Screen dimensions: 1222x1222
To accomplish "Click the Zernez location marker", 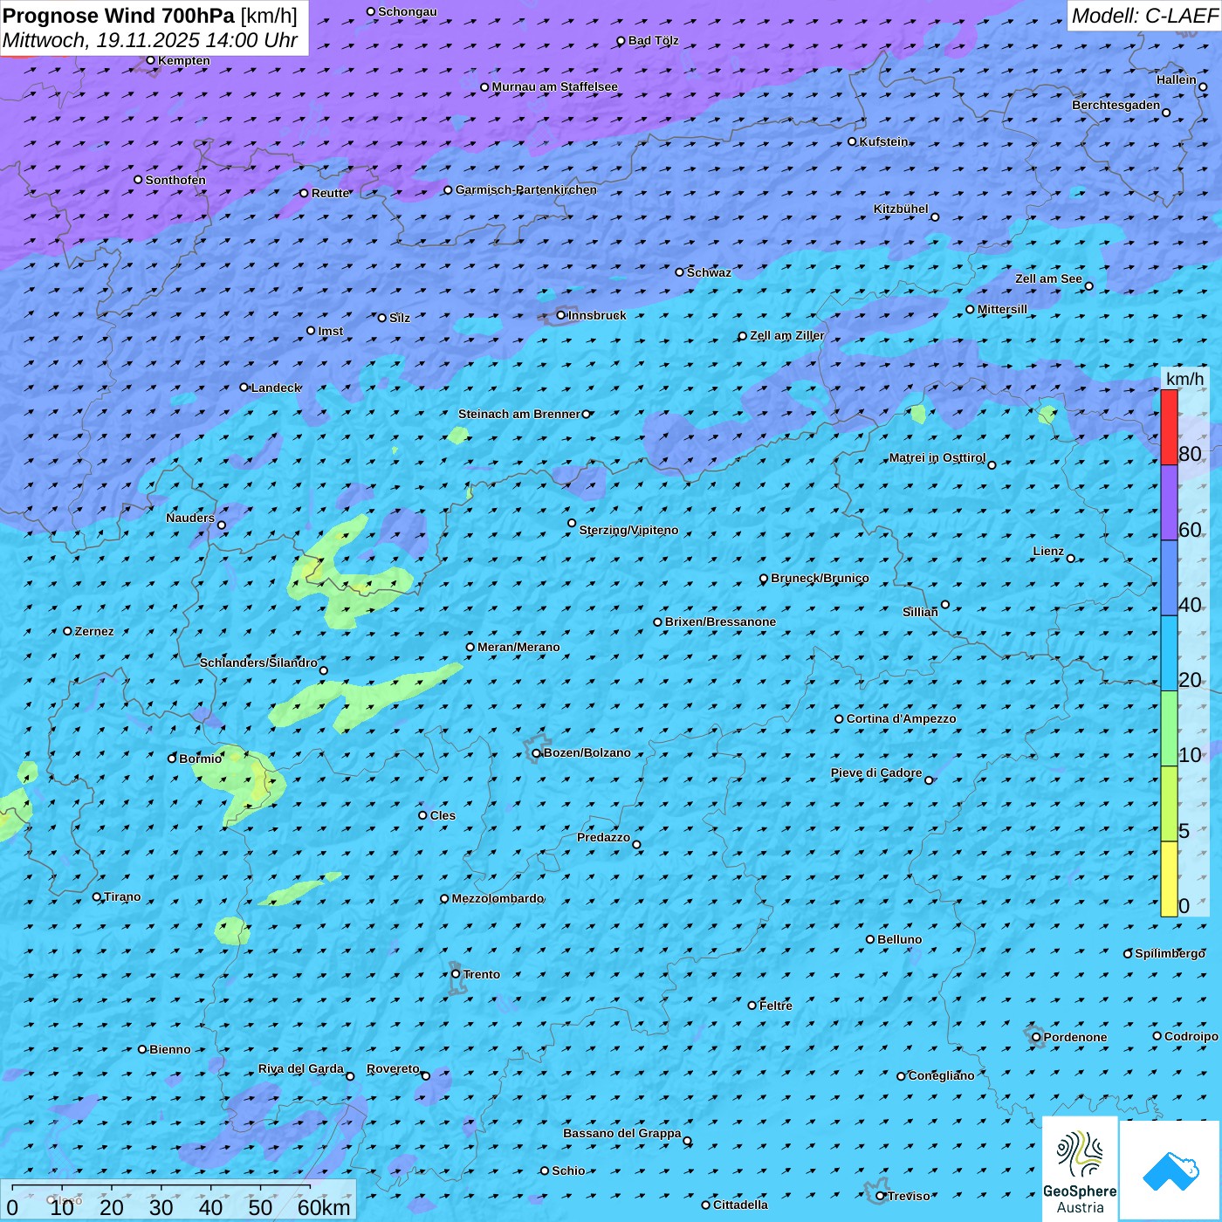I will 67,631.
